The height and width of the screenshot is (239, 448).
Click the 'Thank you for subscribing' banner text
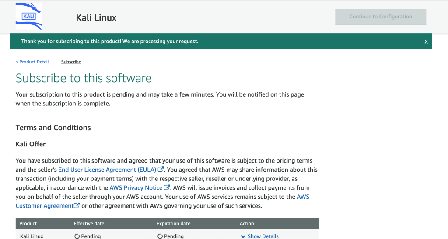coord(110,42)
